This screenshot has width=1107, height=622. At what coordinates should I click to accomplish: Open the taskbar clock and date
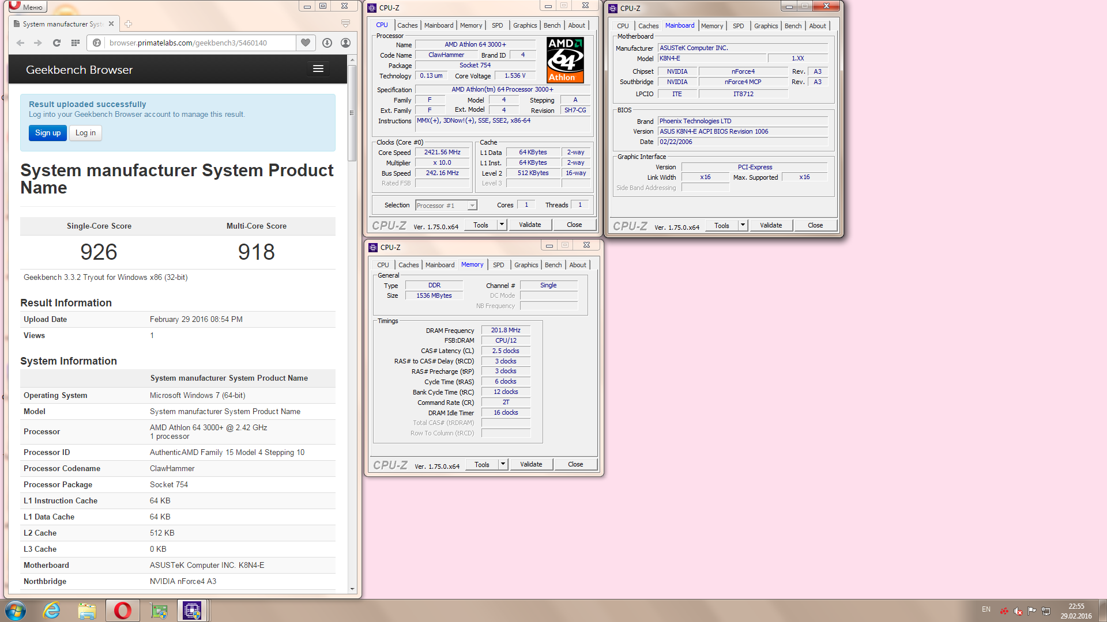click(x=1076, y=611)
